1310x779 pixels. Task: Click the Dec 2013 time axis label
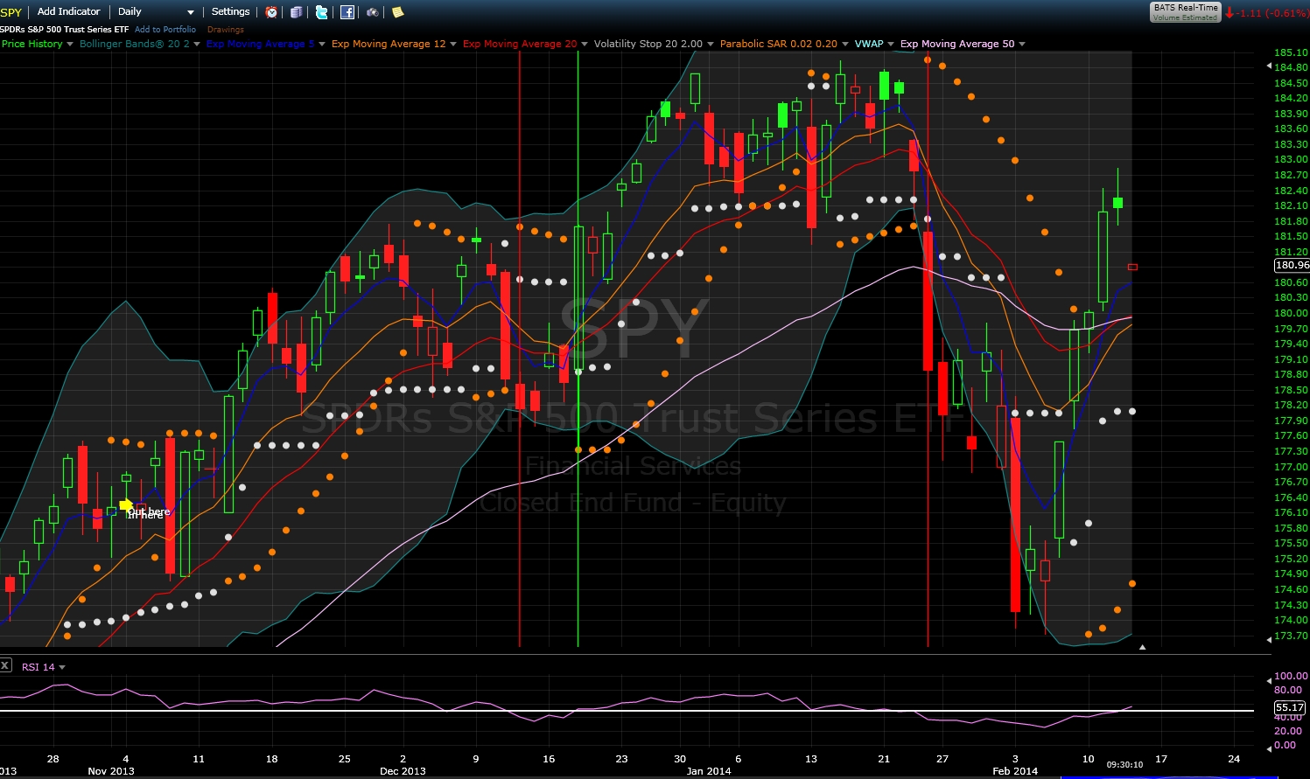pos(403,771)
